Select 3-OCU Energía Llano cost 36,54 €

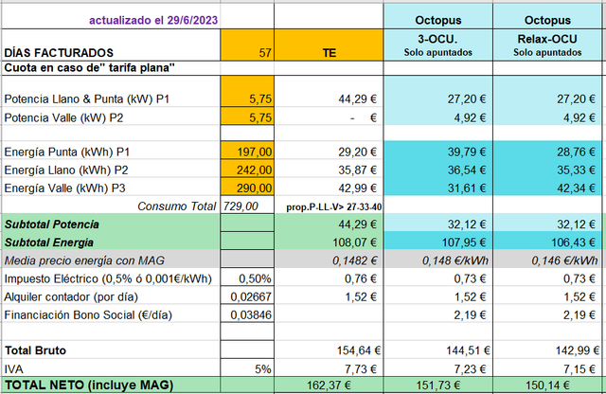(x=438, y=169)
